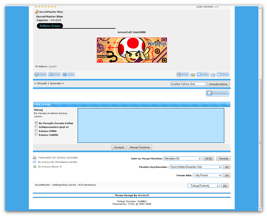
Task: Click the scrollbar up arrow
Action: pos(260,8)
